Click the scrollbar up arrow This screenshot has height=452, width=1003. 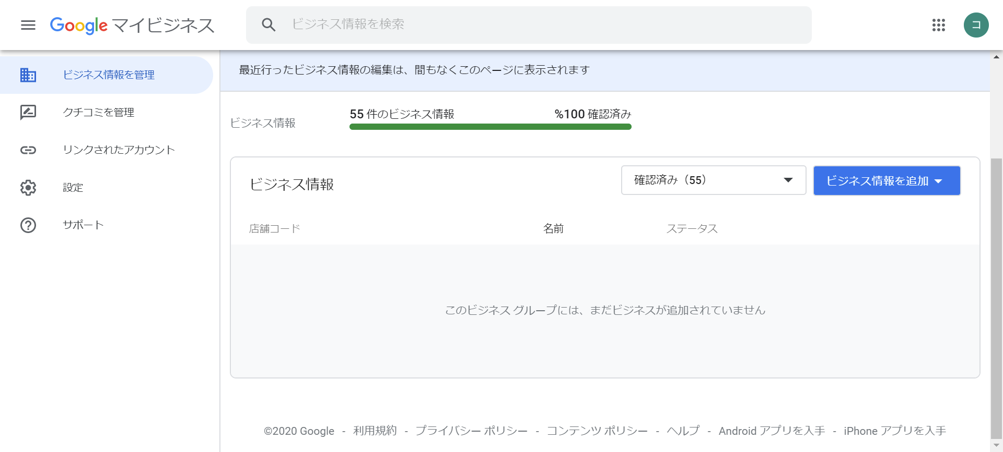(x=997, y=57)
